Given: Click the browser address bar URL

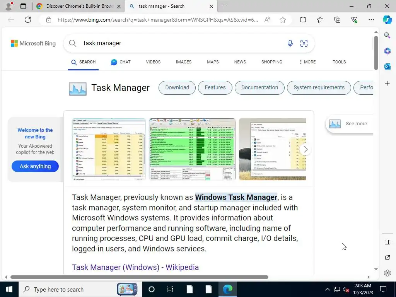Looking at the screenshot, I should coord(158,20).
